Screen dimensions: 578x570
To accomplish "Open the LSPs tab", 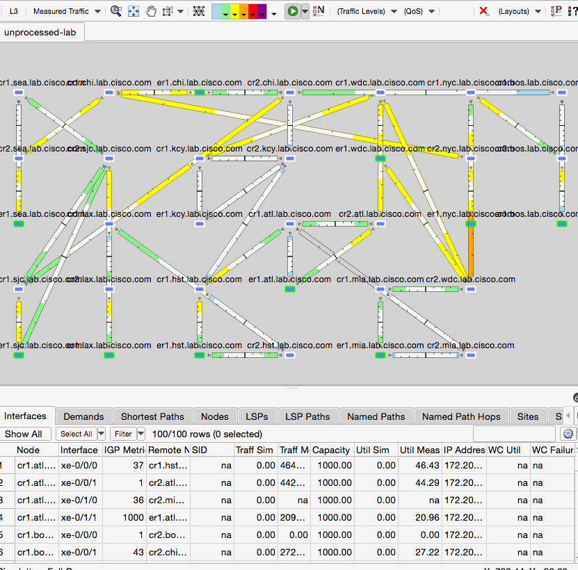I will point(257,416).
